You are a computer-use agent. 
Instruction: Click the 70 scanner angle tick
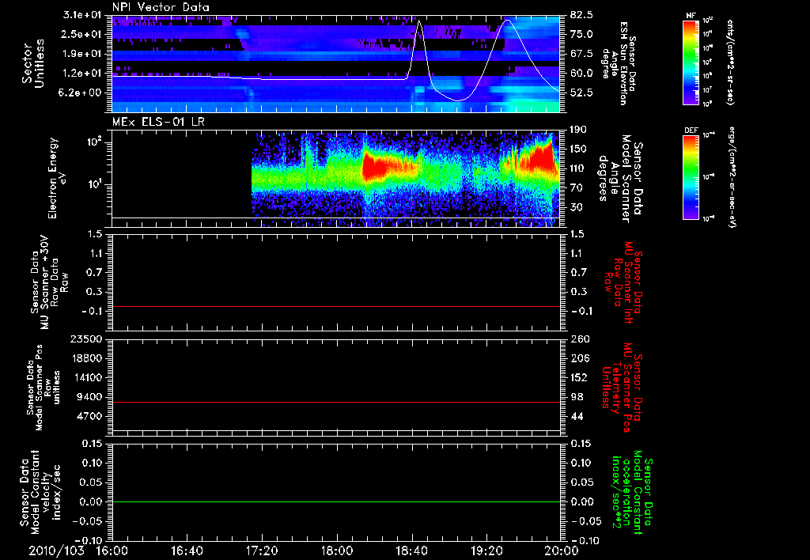pyautogui.click(x=577, y=188)
